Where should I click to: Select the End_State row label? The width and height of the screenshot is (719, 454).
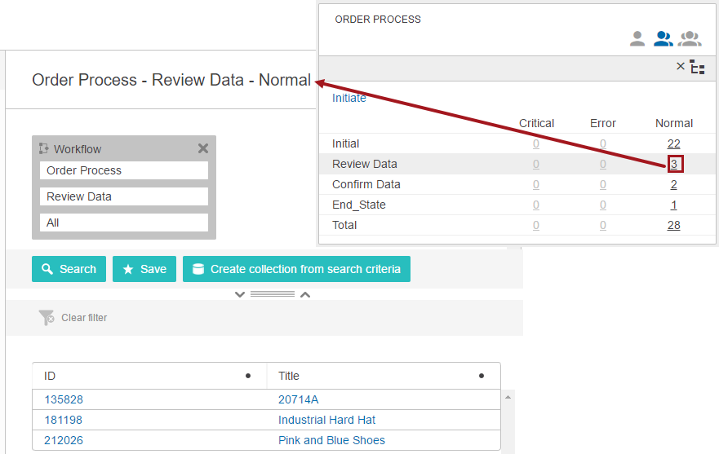pos(358,205)
